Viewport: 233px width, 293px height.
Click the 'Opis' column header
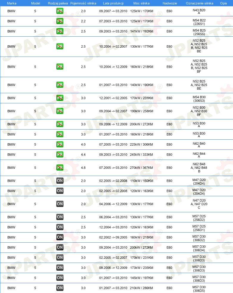(223, 3)
